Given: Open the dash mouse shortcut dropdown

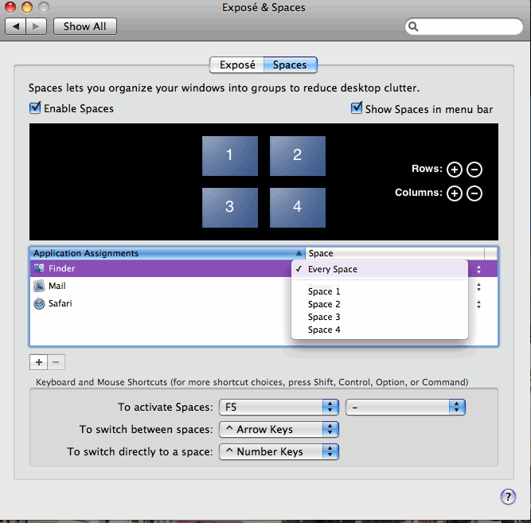Looking at the screenshot, I should [x=405, y=407].
